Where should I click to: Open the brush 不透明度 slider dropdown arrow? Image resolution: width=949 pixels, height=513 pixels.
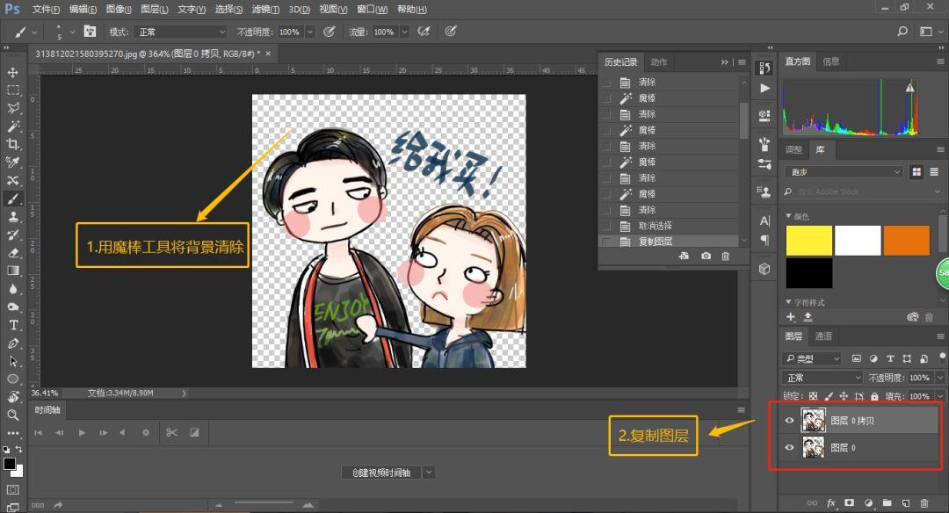pyautogui.click(x=310, y=32)
